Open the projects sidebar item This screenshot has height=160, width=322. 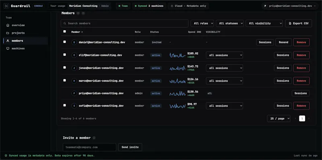25,33
